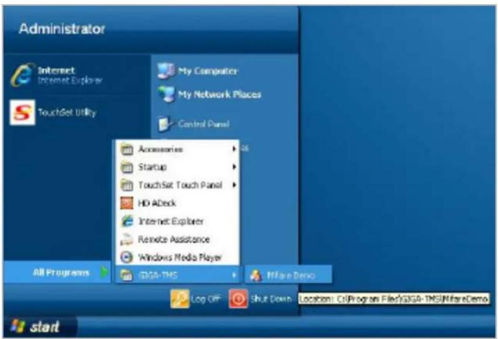The image size is (498, 339).
Task: Open My Network Places icon
Action: point(166,94)
